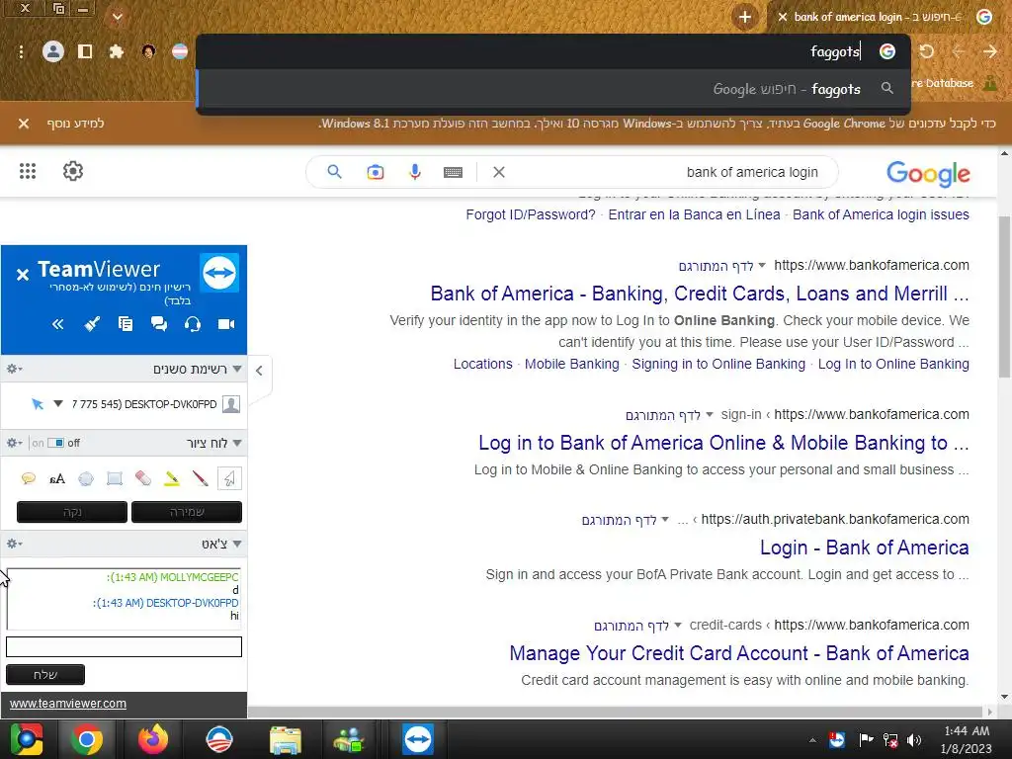Click the trans flag extension icon
1012x759 pixels.
click(x=180, y=51)
